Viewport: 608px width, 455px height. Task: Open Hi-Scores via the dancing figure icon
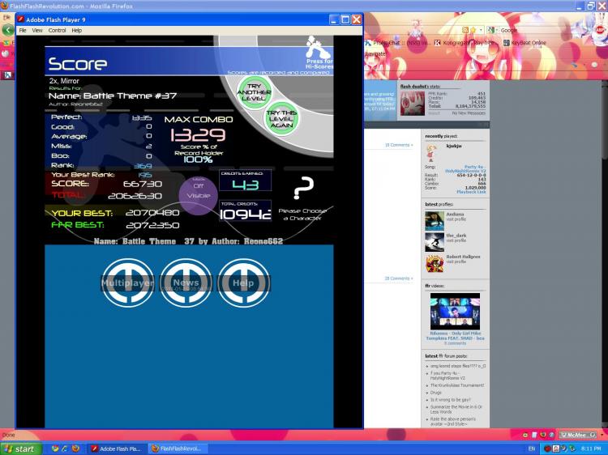click(x=318, y=53)
